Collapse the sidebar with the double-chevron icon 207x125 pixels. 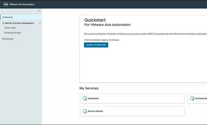(39, 11)
